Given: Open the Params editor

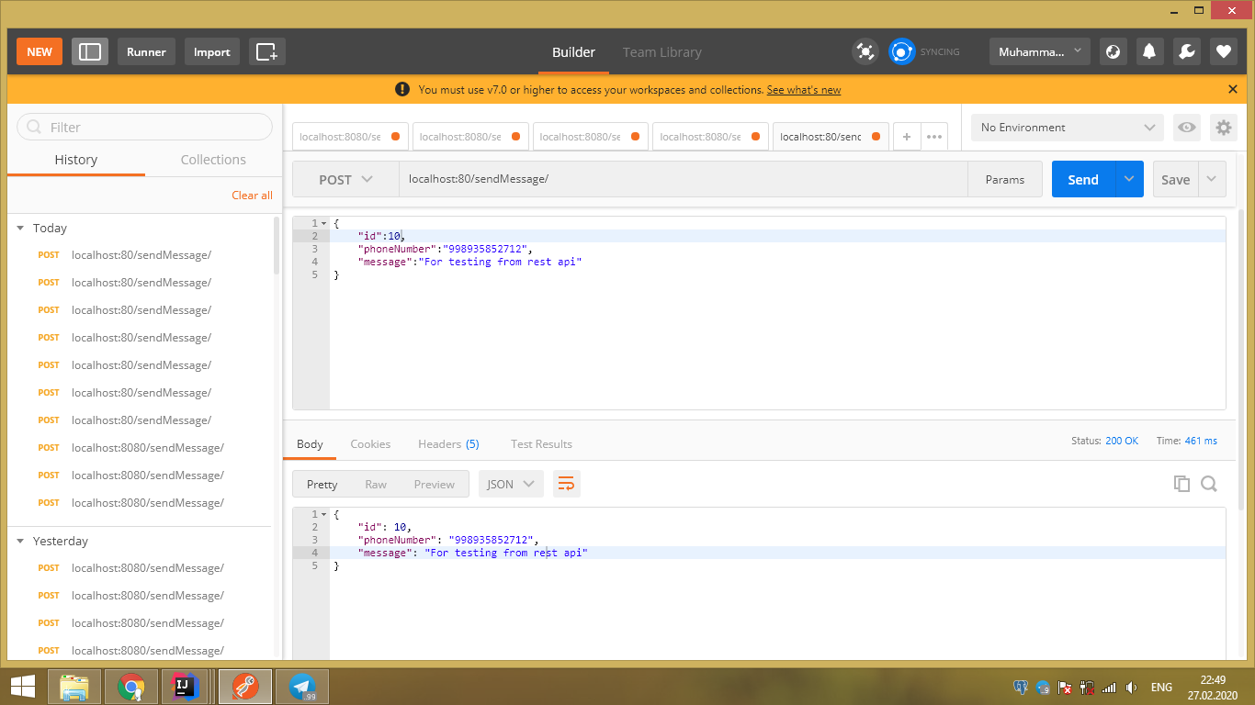Looking at the screenshot, I should pos(1004,179).
